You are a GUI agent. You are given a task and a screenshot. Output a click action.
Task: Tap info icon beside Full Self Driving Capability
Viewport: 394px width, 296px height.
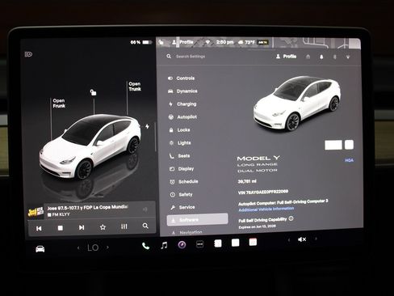coord(291,218)
